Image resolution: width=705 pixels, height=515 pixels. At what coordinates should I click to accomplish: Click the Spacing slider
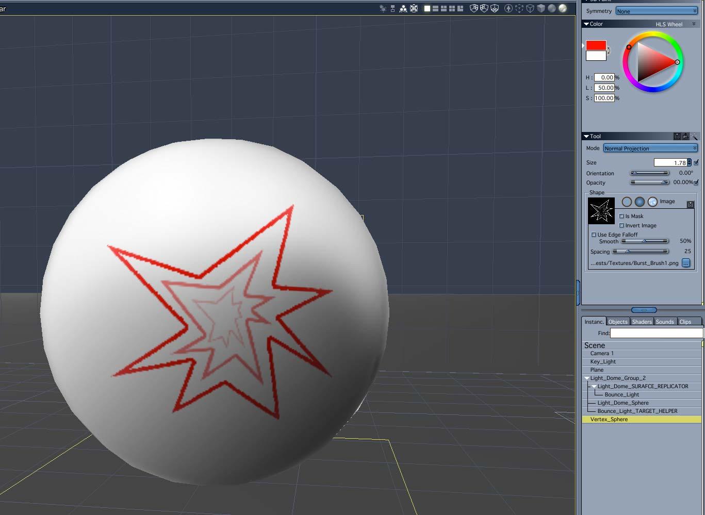pyautogui.click(x=640, y=252)
